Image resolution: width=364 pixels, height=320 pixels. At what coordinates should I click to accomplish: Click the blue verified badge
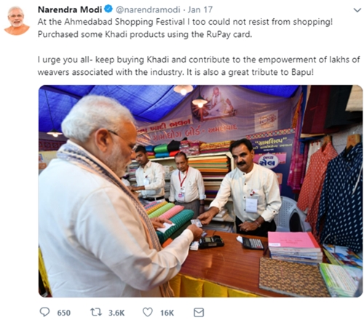(108, 9)
